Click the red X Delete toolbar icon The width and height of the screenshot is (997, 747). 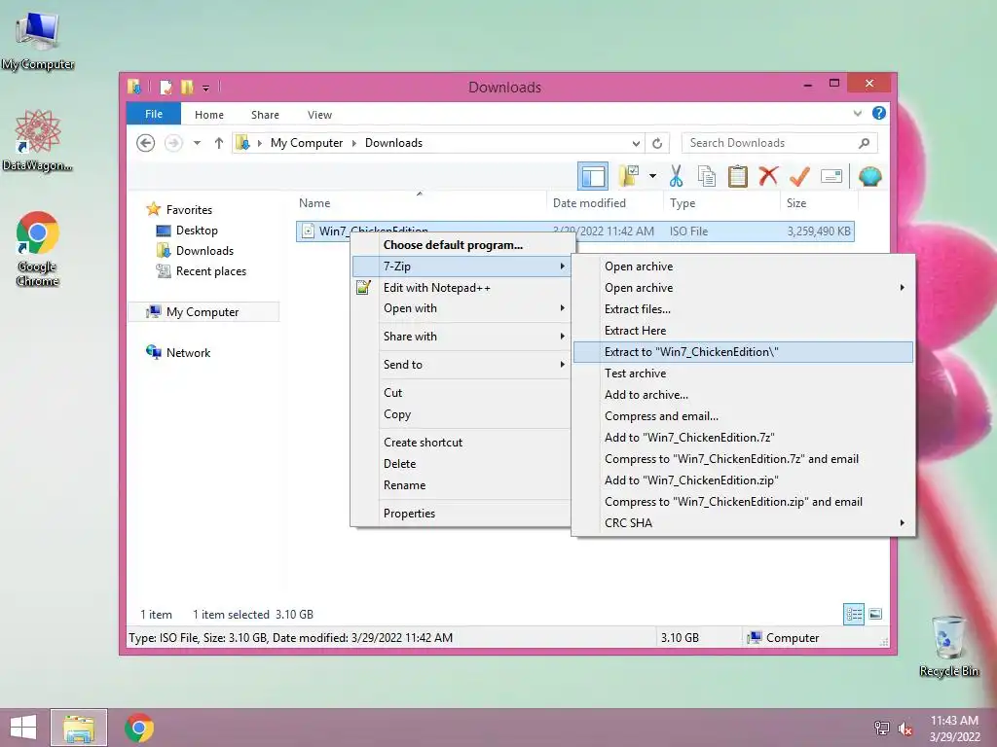pos(768,176)
